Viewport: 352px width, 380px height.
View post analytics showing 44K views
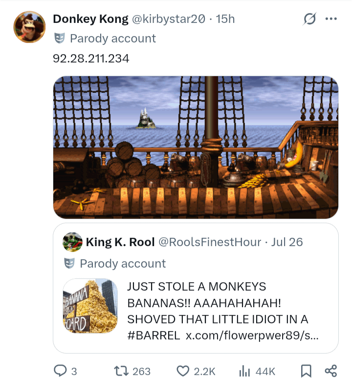click(244, 371)
